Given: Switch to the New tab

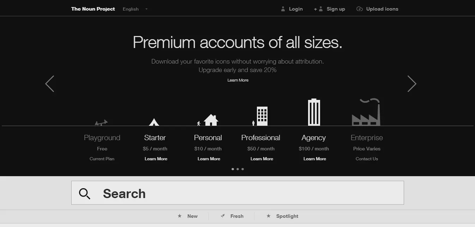Looking at the screenshot, I should point(192,216).
